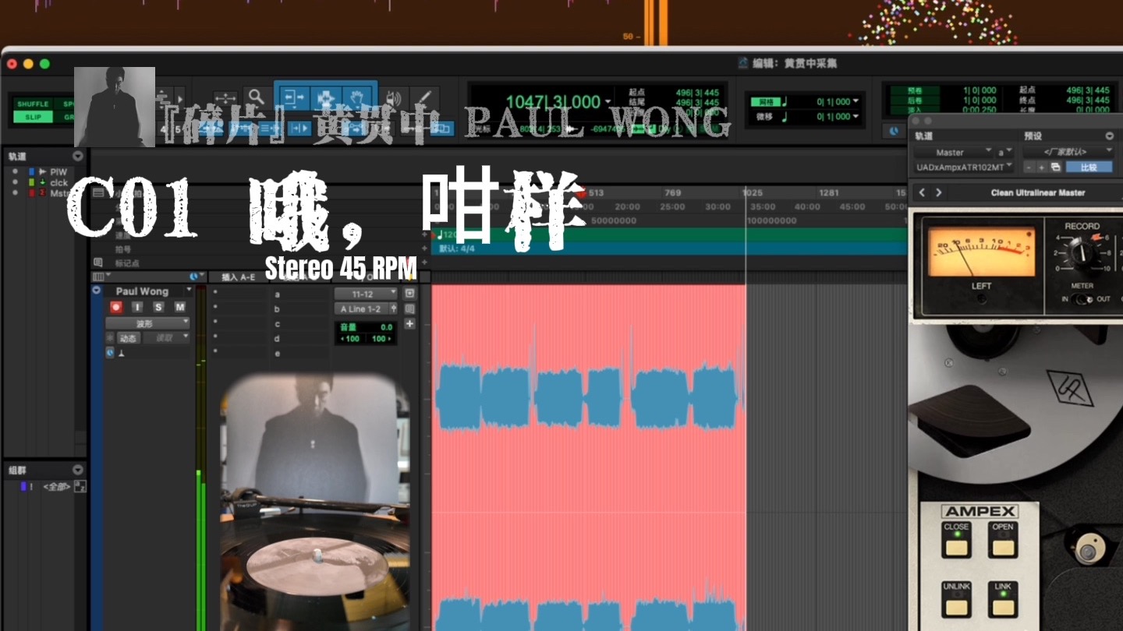
Task: Click the Clean Ultralinear Master preset name
Action: 1037,192
